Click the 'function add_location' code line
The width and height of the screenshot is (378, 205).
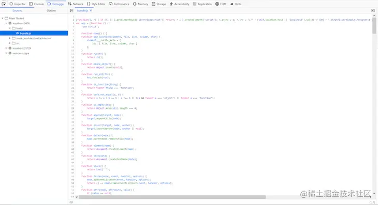click(x=121, y=37)
